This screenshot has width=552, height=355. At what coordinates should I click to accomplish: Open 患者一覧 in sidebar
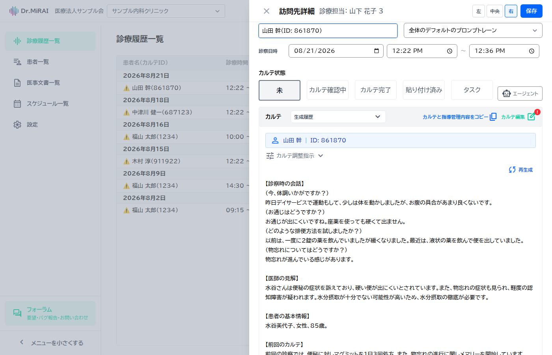50,62
